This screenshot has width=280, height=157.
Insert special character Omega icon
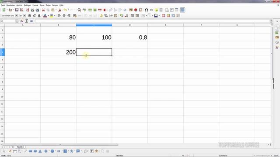(x=147, y=10)
